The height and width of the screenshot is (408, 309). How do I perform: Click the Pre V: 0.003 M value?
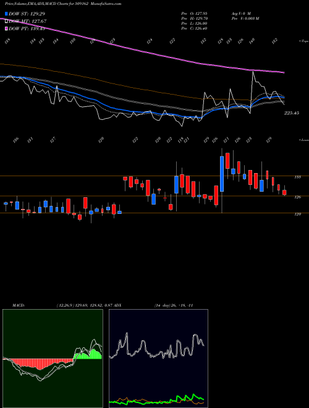(245, 19)
